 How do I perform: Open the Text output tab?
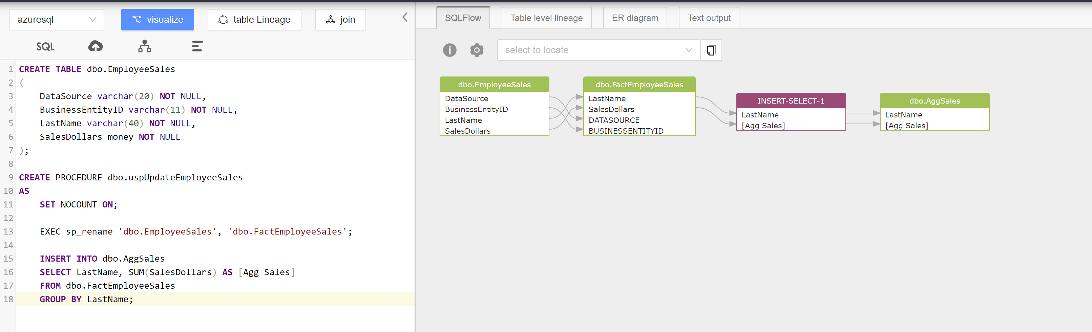point(709,18)
